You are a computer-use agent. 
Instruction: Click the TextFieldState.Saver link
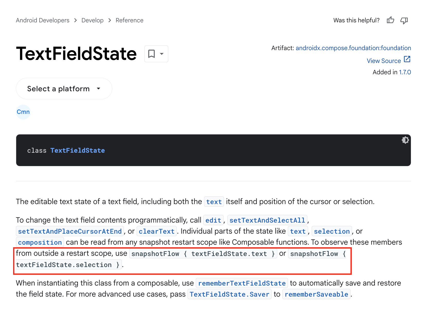[229, 294]
